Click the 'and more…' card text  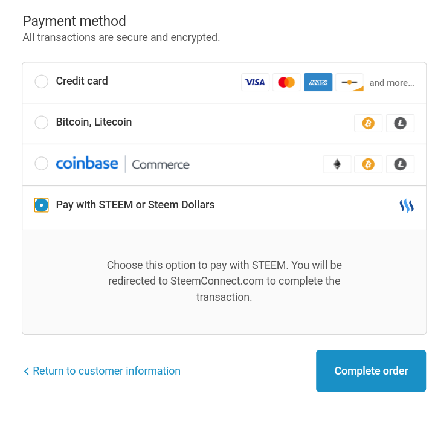[391, 83]
